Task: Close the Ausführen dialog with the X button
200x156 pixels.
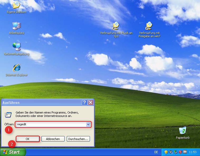Action: click(x=91, y=103)
